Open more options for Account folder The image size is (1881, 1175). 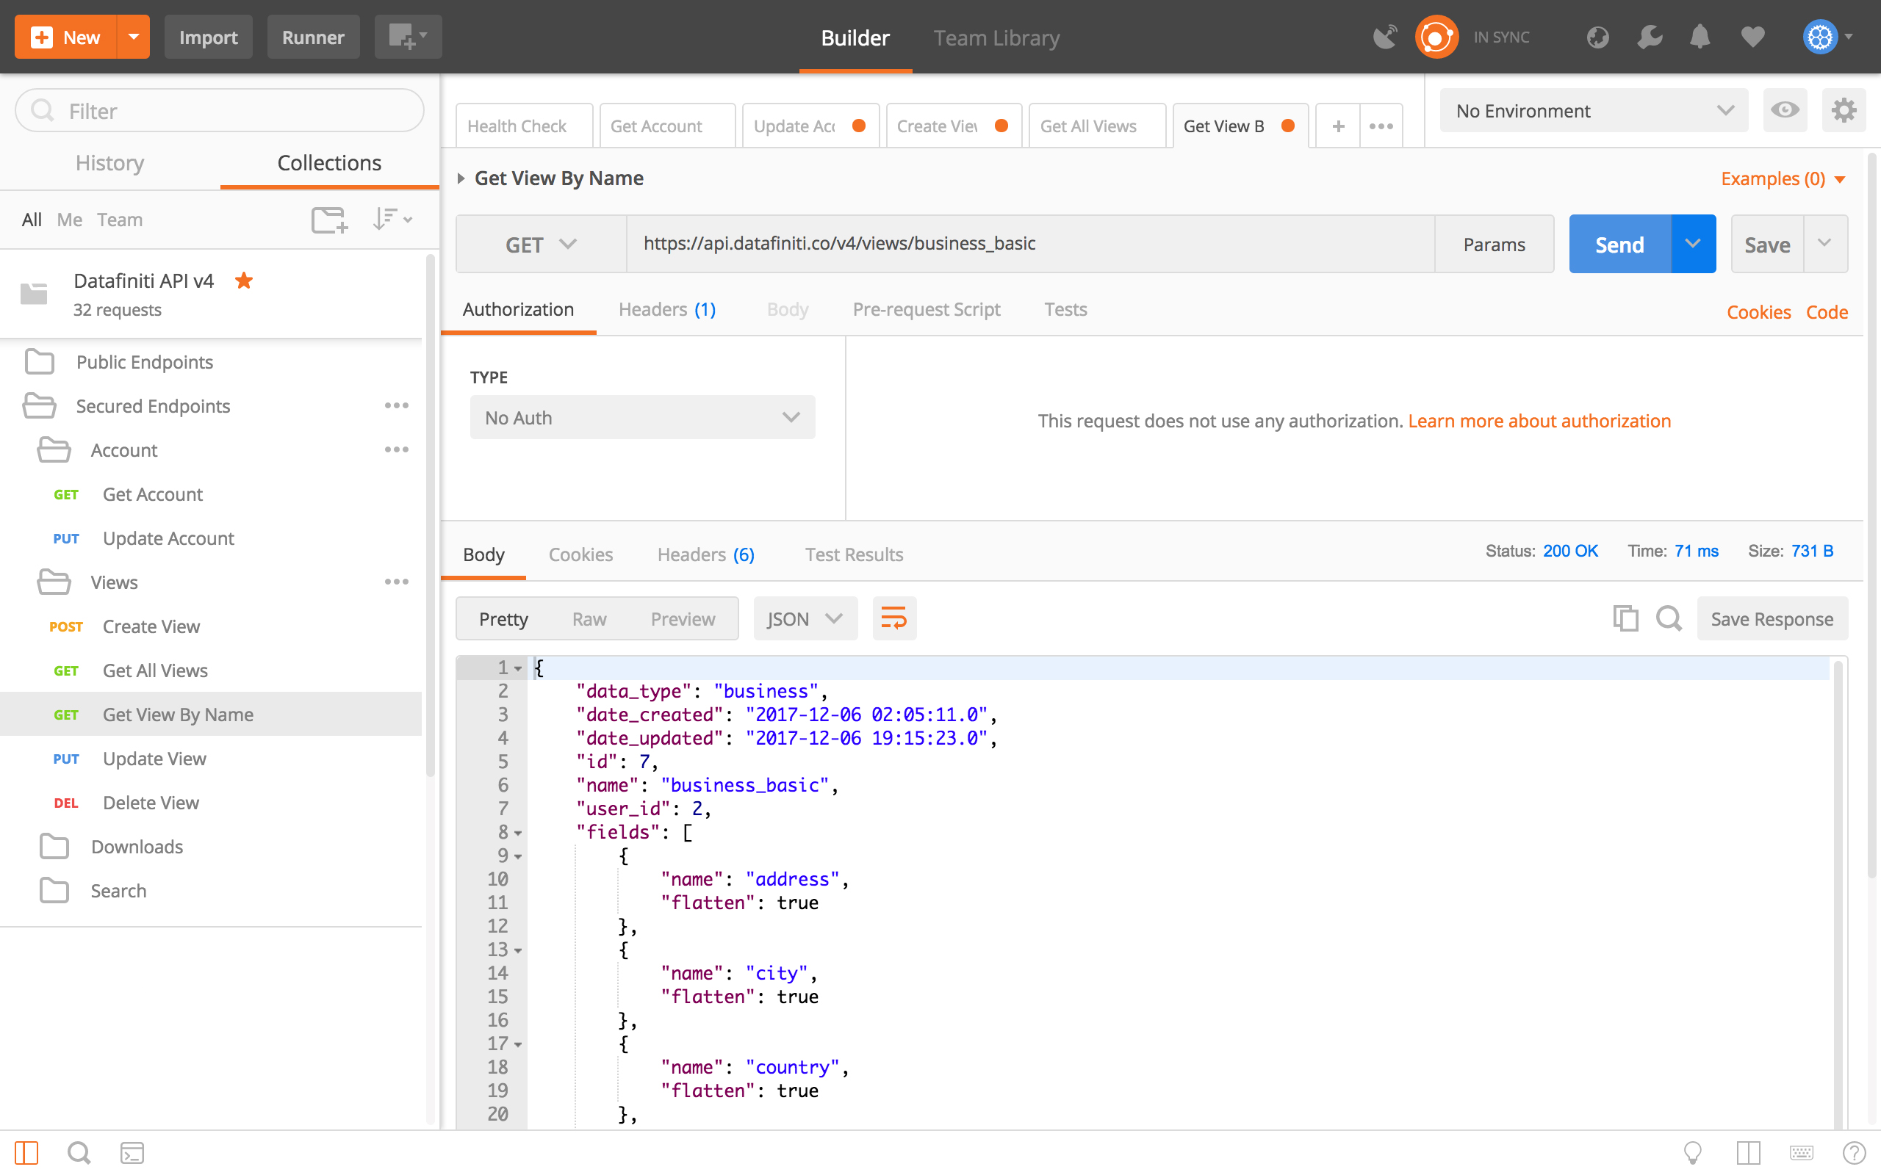point(397,450)
